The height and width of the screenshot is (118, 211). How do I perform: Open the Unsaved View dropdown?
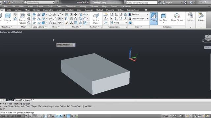[138, 19]
